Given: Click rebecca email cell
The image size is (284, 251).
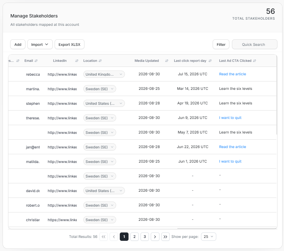Looking at the screenshot, I should coord(33,74).
